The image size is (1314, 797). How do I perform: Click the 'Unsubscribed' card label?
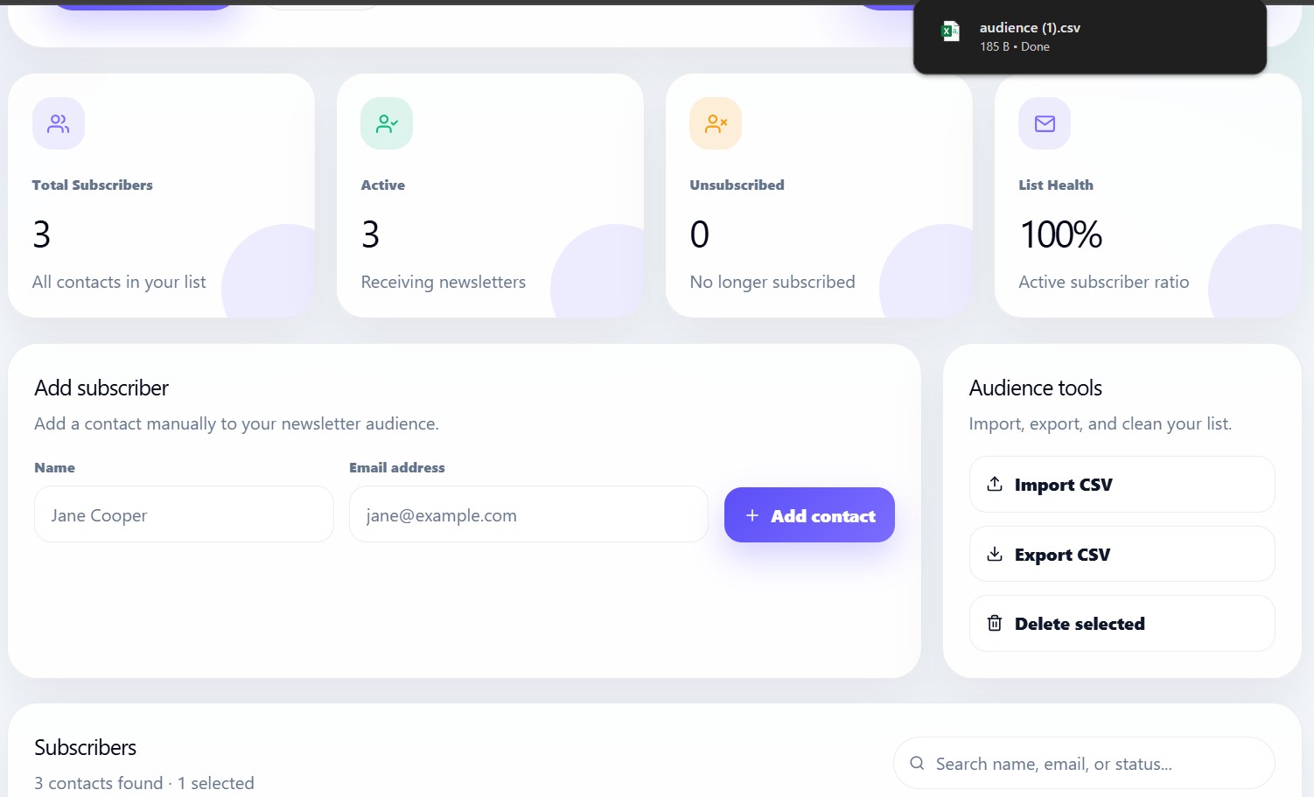[x=737, y=185]
